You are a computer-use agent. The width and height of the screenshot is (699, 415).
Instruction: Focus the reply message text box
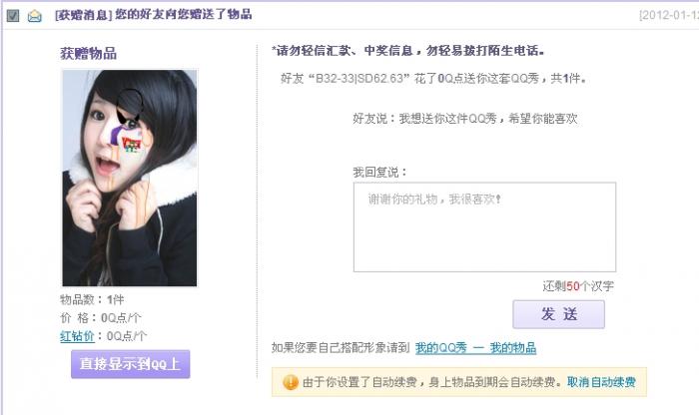pos(484,227)
